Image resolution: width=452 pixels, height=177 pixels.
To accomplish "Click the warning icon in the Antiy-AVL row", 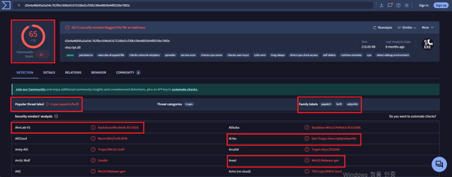I will click(93, 149).
